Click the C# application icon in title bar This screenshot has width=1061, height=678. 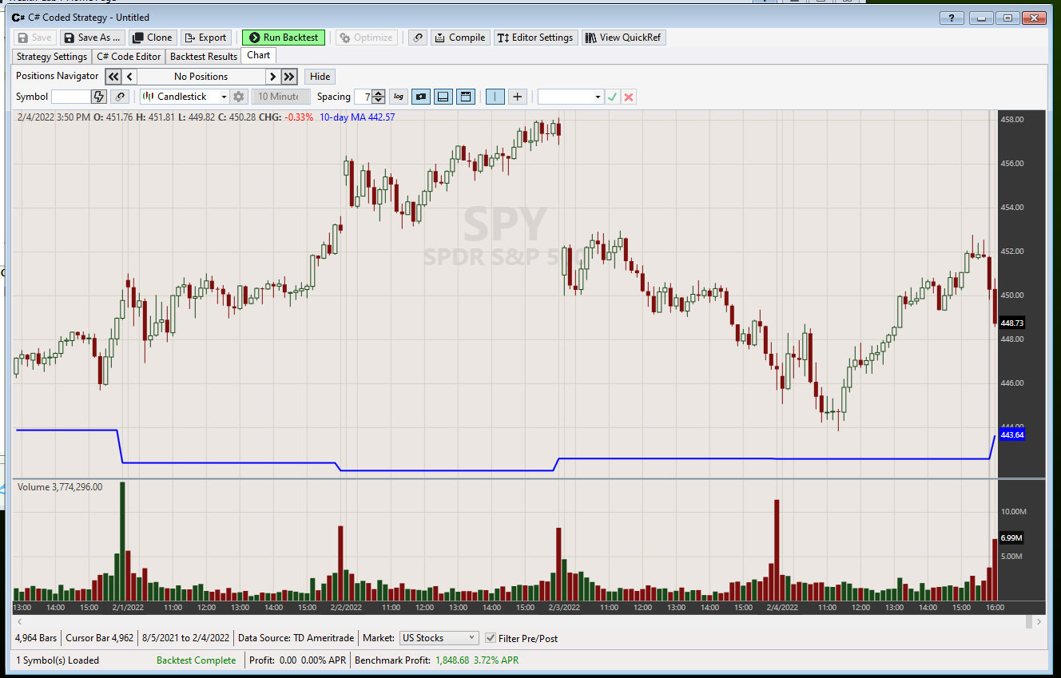[18, 17]
